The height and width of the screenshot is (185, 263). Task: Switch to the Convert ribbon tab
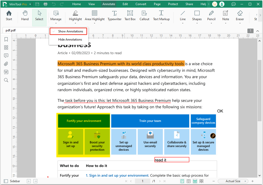pyautogui.click(x=141, y=4)
